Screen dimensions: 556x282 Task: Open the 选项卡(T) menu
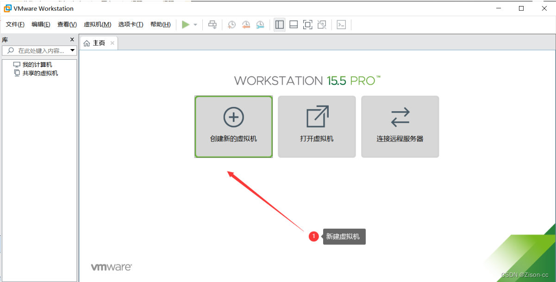pyautogui.click(x=131, y=25)
